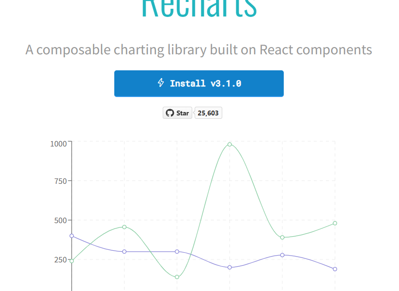399x291 pixels.
Task: Click the 750 y-axis tick label
Action: pyautogui.click(x=61, y=181)
